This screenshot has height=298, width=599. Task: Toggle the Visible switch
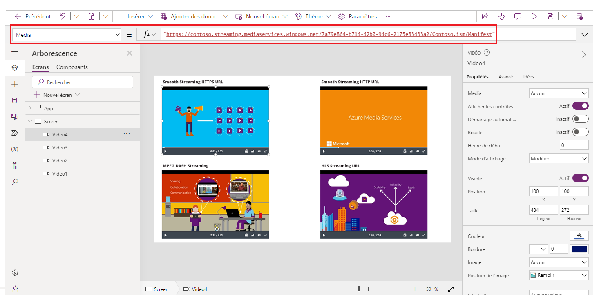click(x=581, y=178)
